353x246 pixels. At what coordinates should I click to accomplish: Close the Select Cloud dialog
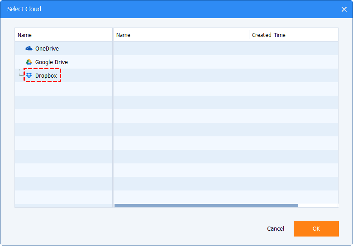click(344, 9)
